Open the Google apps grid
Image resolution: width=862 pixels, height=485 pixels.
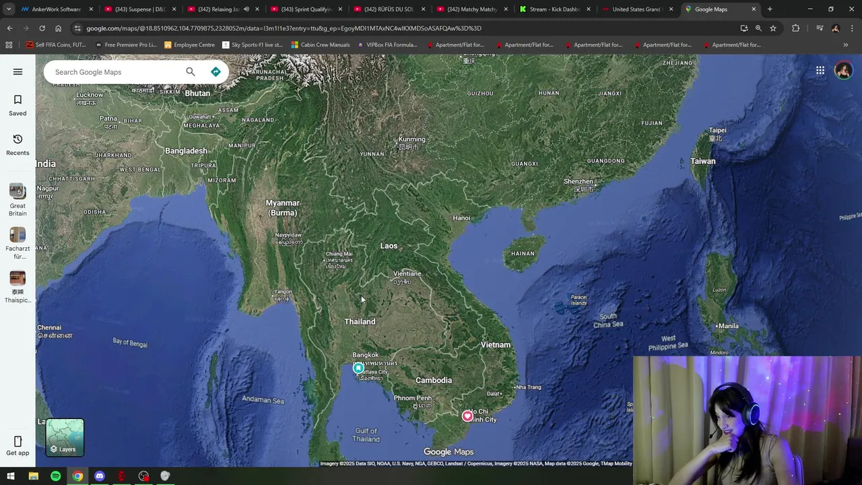pyautogui.click(x=820, y=70)
